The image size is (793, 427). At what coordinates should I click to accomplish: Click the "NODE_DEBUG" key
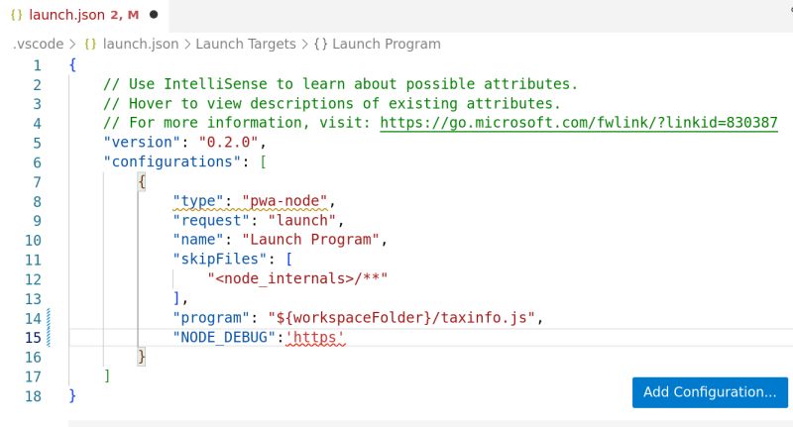(x=225, y=337)
